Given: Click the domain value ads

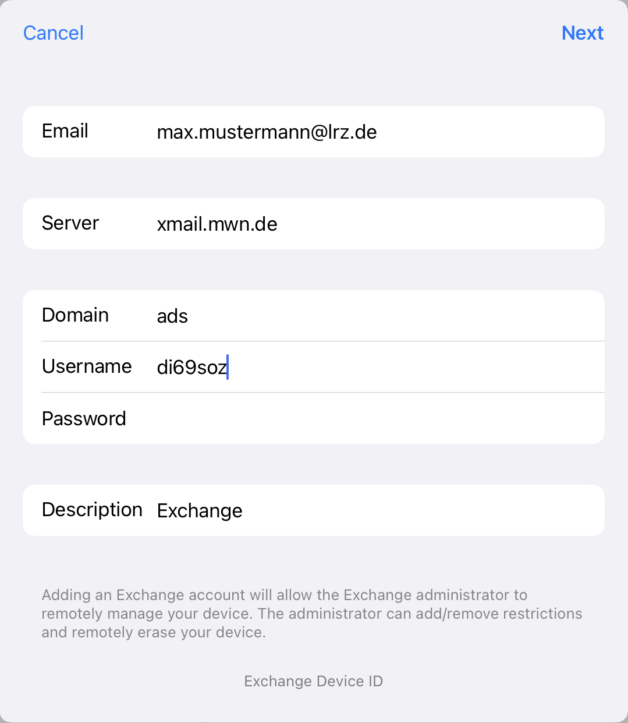Looking at the screenshot, I should click(172, 316).
